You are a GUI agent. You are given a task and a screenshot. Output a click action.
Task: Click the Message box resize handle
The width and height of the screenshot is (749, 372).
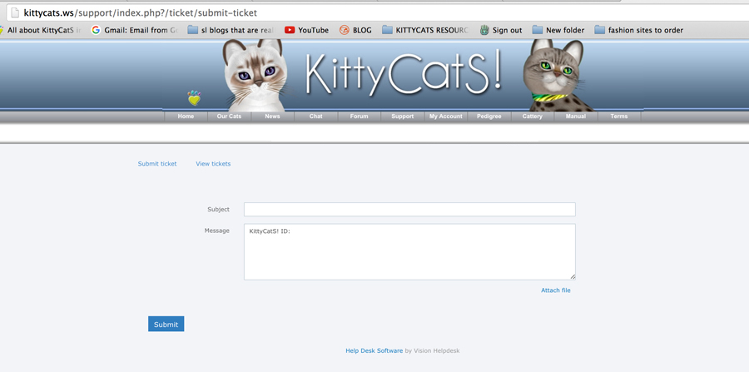[x=573, y=276]
